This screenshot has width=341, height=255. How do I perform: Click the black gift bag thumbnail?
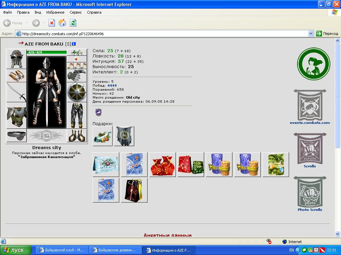click(x=134, y=190)
